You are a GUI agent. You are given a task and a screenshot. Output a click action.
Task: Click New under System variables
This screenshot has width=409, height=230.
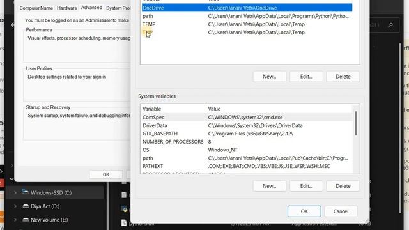tap(270, 186)
